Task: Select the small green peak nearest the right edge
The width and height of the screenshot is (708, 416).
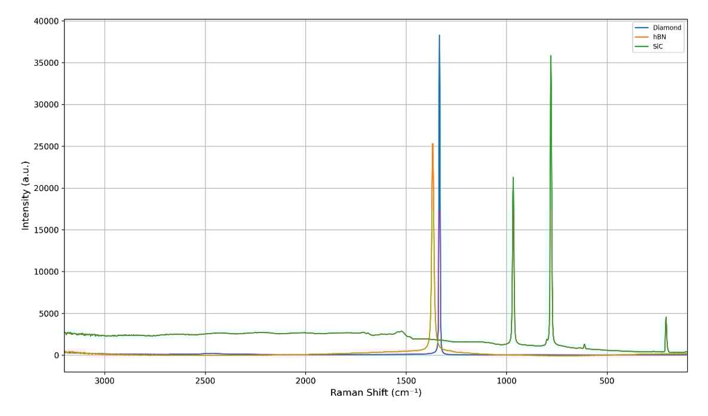Action: [666, 318]
